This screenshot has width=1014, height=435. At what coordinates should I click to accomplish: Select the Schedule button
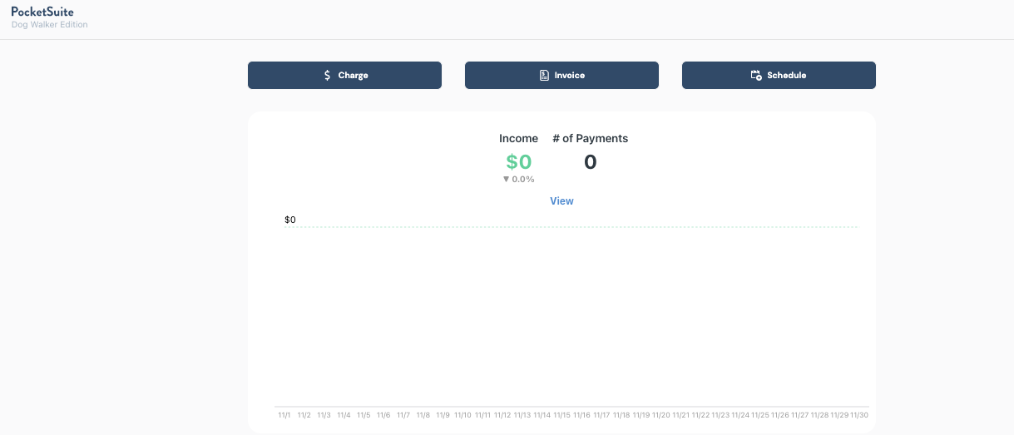779,75
